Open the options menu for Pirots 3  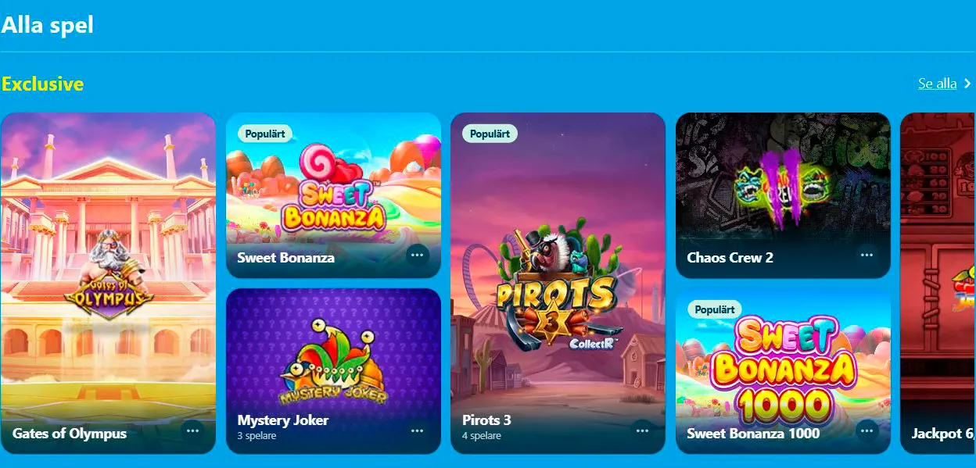tap(642, 431)
